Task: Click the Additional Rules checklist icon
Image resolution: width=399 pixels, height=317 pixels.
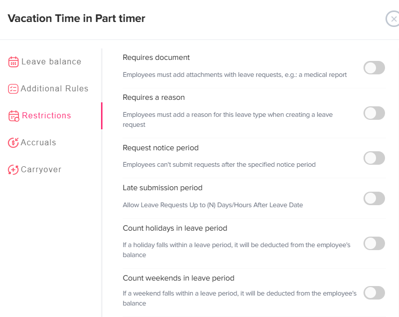Action: coord(13,89)
